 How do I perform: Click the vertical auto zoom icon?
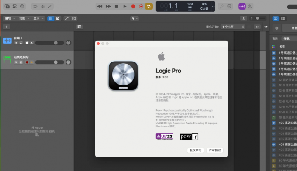coord(244,18)
